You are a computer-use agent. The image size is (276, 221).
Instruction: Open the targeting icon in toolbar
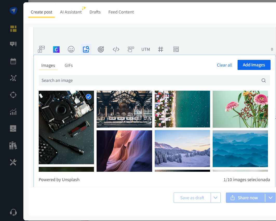(101, 49)
